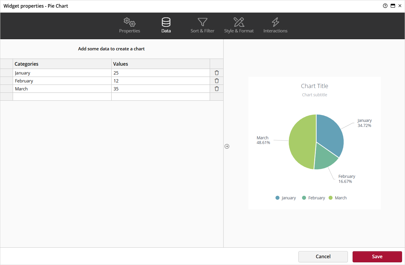Edit the March category cell
The image size is (405, 265).
(x=62, y=89)
